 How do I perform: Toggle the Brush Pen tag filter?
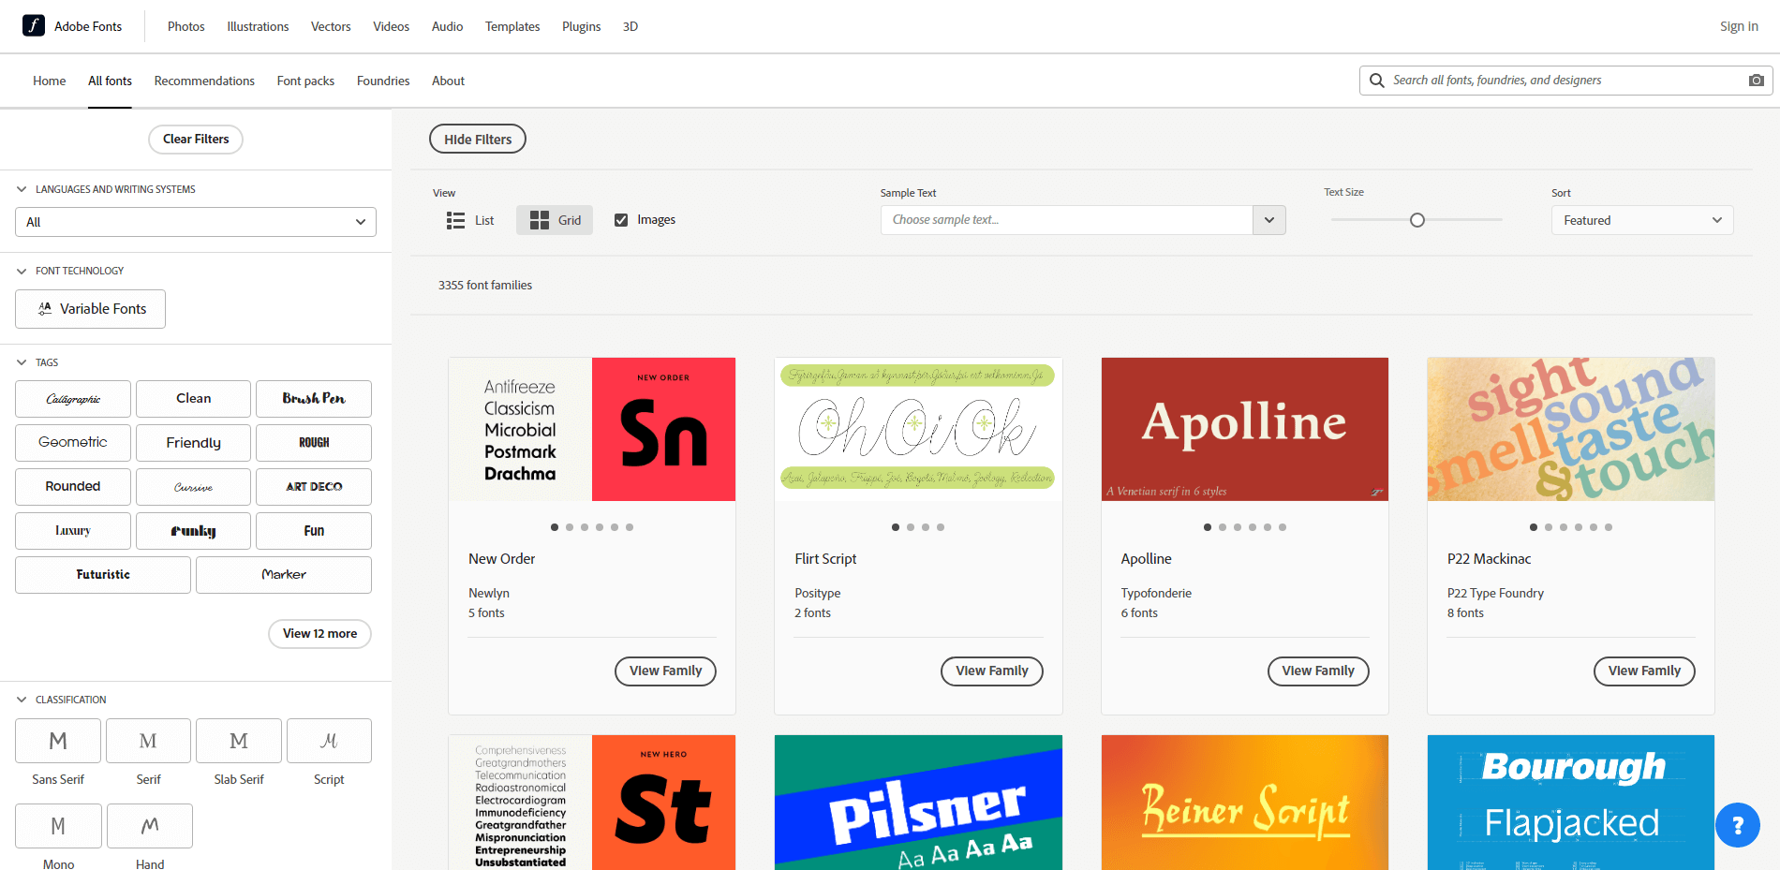[314, 399]
